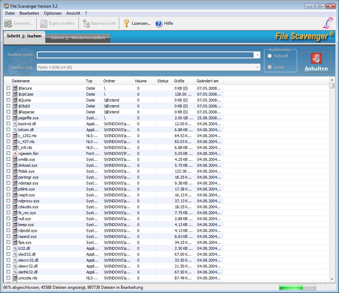Check the box for $ObjId
This screenshot has height=293, width=339.
pos(8,106)
